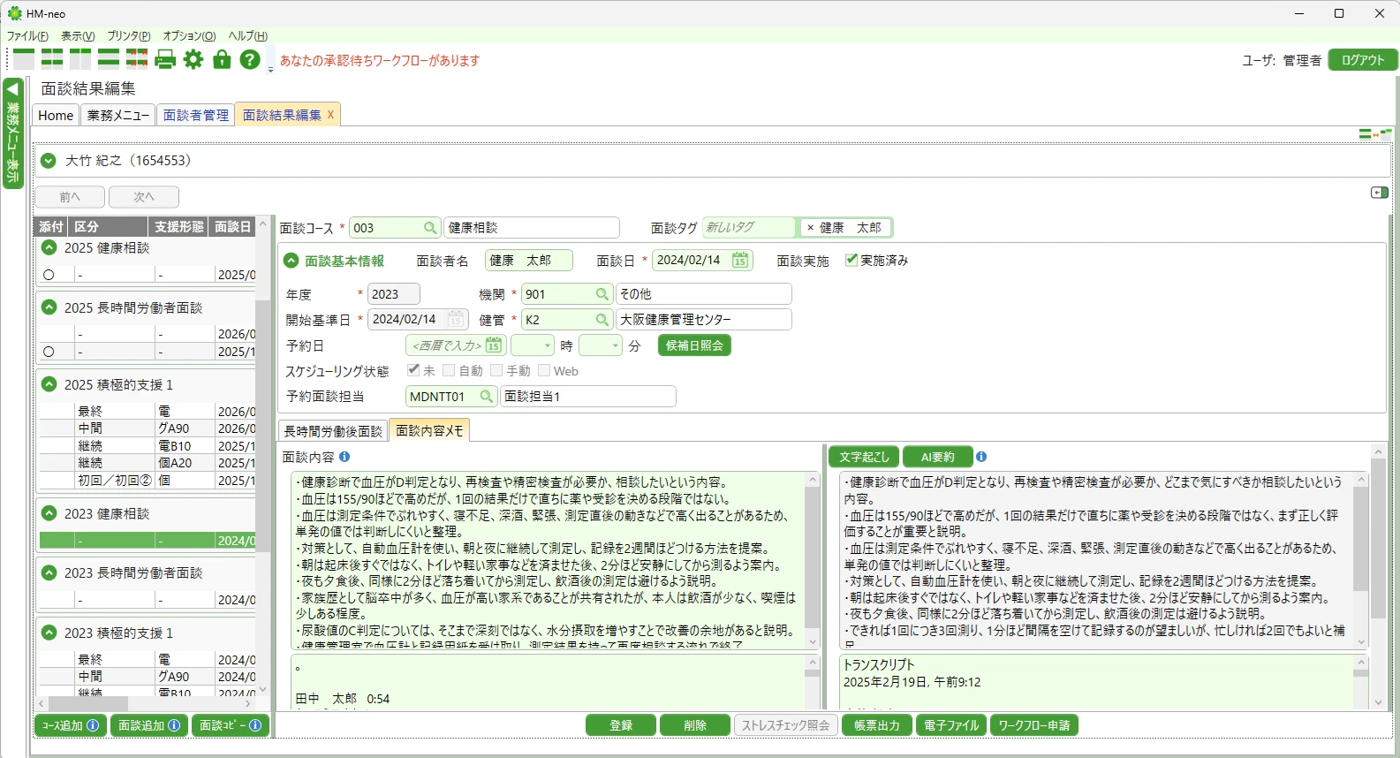1400x758 pixels.
Task: Click the 候補日照会 button
Action: (x=694, y=345)
